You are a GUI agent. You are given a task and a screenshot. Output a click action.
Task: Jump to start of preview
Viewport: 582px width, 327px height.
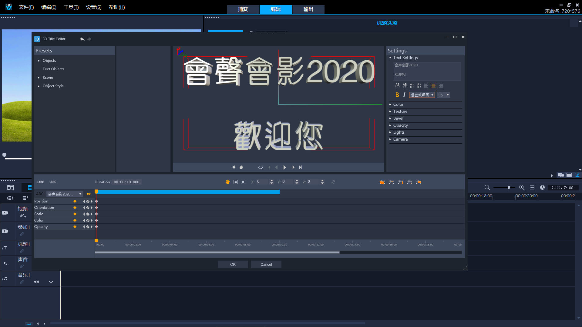pos(269,167)
